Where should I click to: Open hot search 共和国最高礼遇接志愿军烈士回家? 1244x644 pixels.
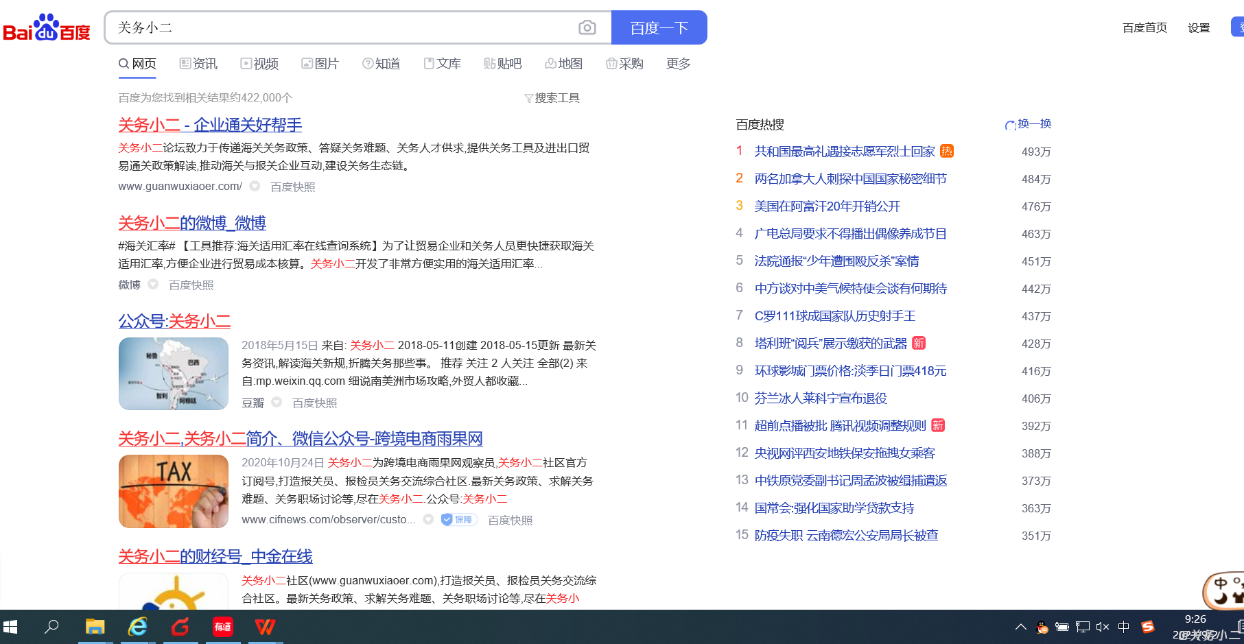(x=845, y=152)
